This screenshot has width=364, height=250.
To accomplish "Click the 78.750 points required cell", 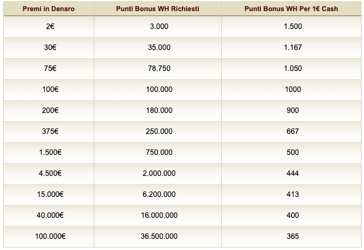I will coord(158,69).
